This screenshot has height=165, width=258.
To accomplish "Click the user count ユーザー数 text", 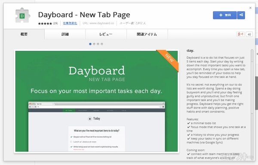I will 132,23.
